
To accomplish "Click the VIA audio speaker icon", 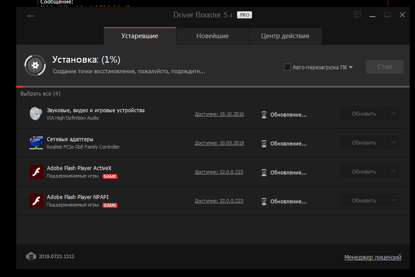I will click(x=36, y=114).
